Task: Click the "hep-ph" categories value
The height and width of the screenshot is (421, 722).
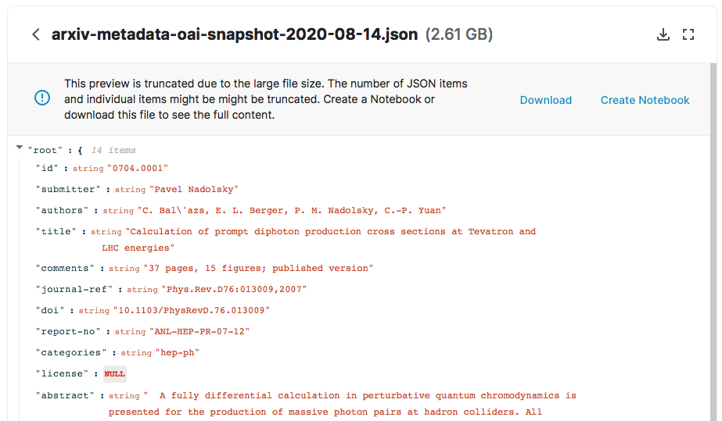Action: click(177, 352)
